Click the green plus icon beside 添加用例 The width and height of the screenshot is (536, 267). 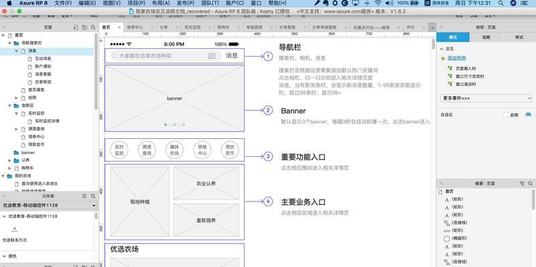click(x=443, y=58)
